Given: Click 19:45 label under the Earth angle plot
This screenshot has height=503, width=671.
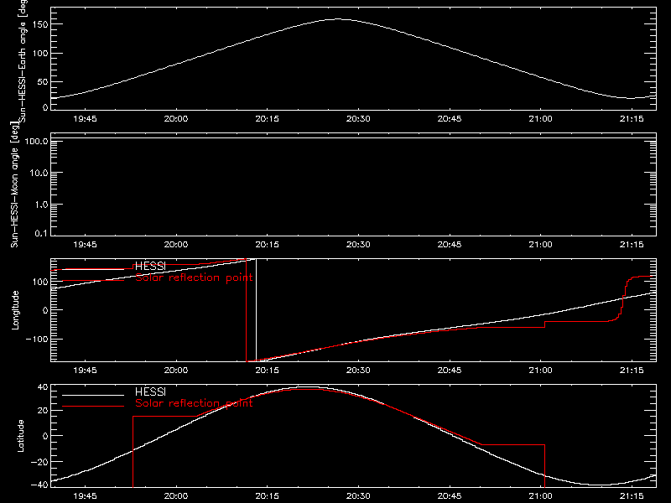Looking at the screenshot, I should [85, 119].
